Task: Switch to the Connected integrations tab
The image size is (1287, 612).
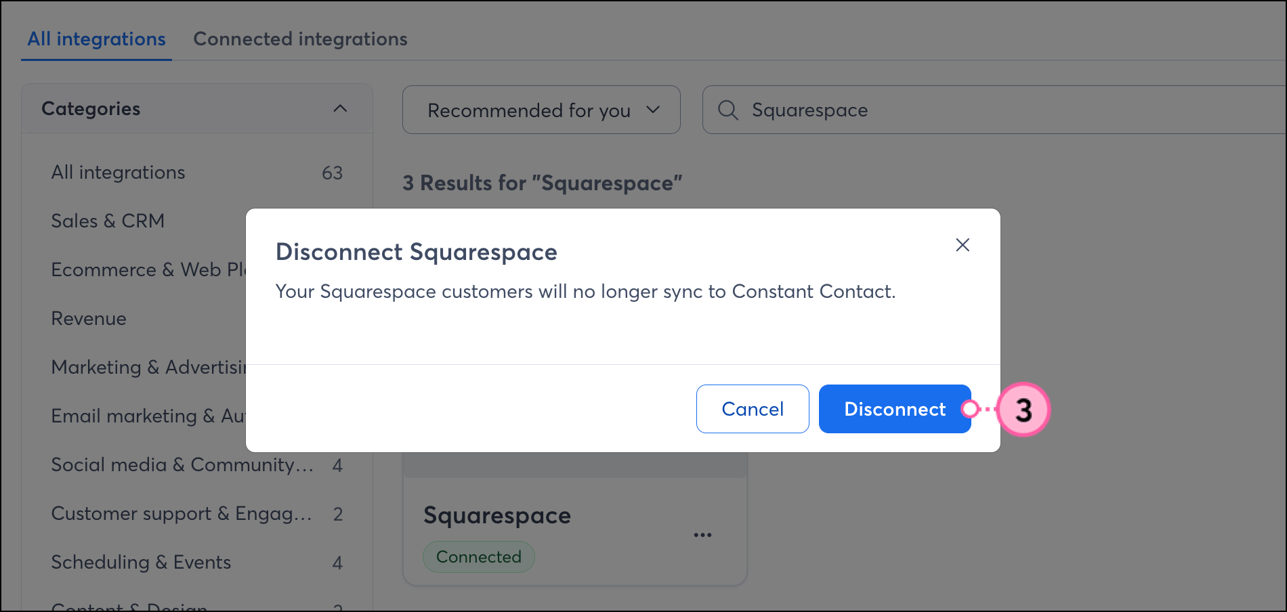Action: click(x=300, y=39)
